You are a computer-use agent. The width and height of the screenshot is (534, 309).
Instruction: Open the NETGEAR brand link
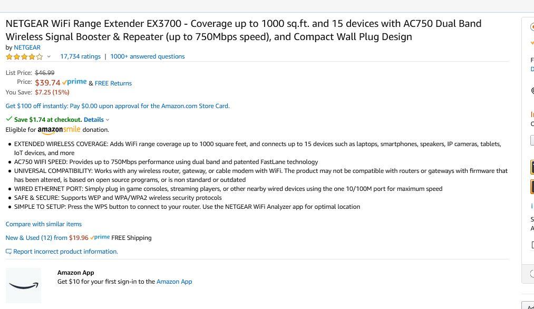27,47
